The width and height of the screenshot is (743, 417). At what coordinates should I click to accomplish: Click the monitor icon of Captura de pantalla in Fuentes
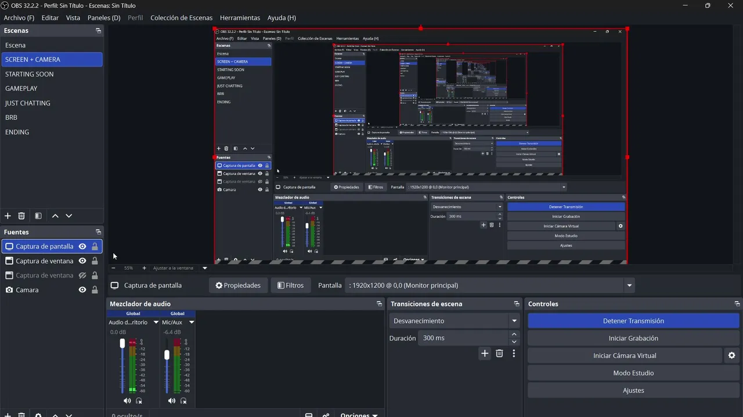[9, 247]
